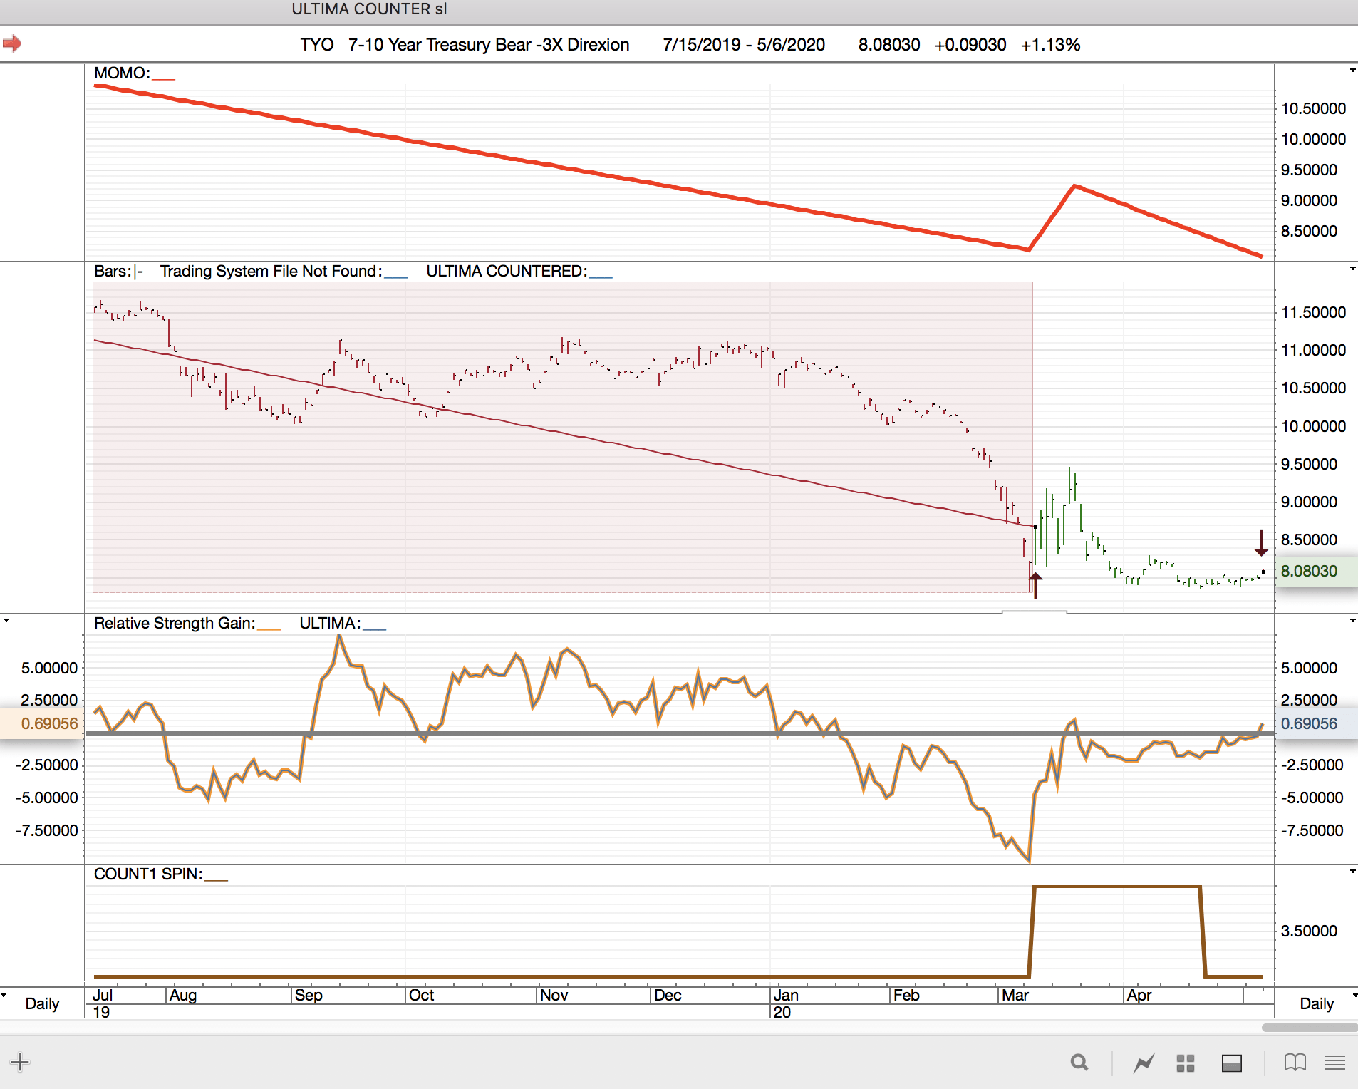Click the Nov label on the time axis

point(554,996)
